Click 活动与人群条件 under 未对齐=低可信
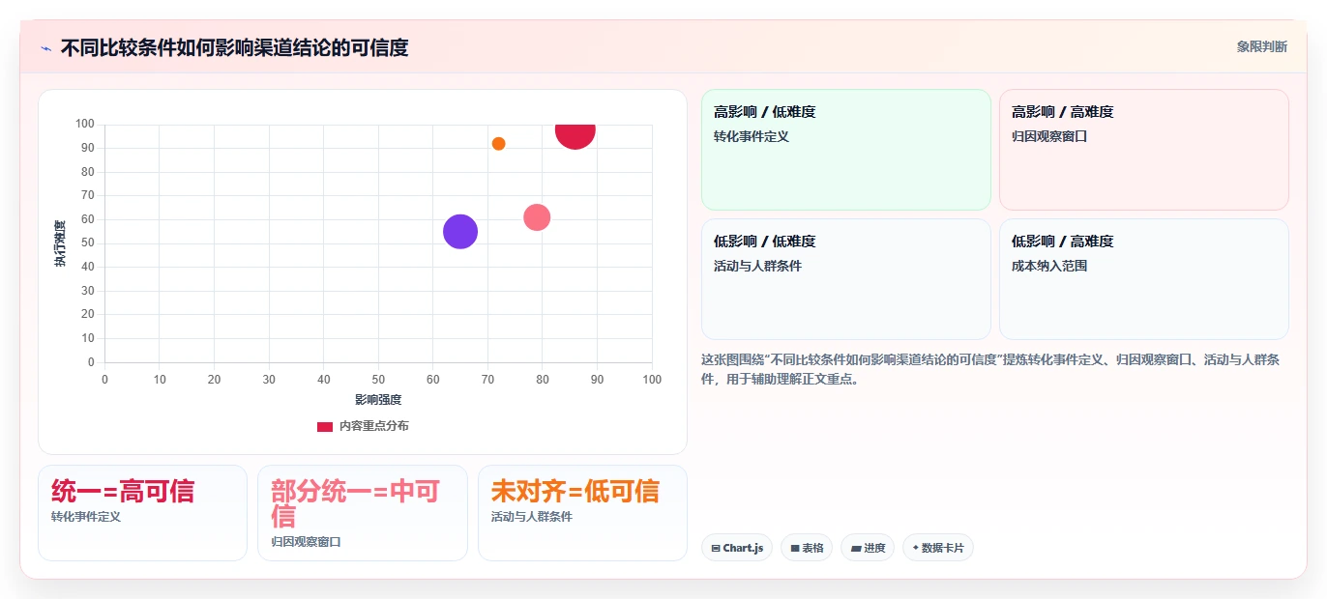The width and height of the screenshot is (1327, 599). 532,517
